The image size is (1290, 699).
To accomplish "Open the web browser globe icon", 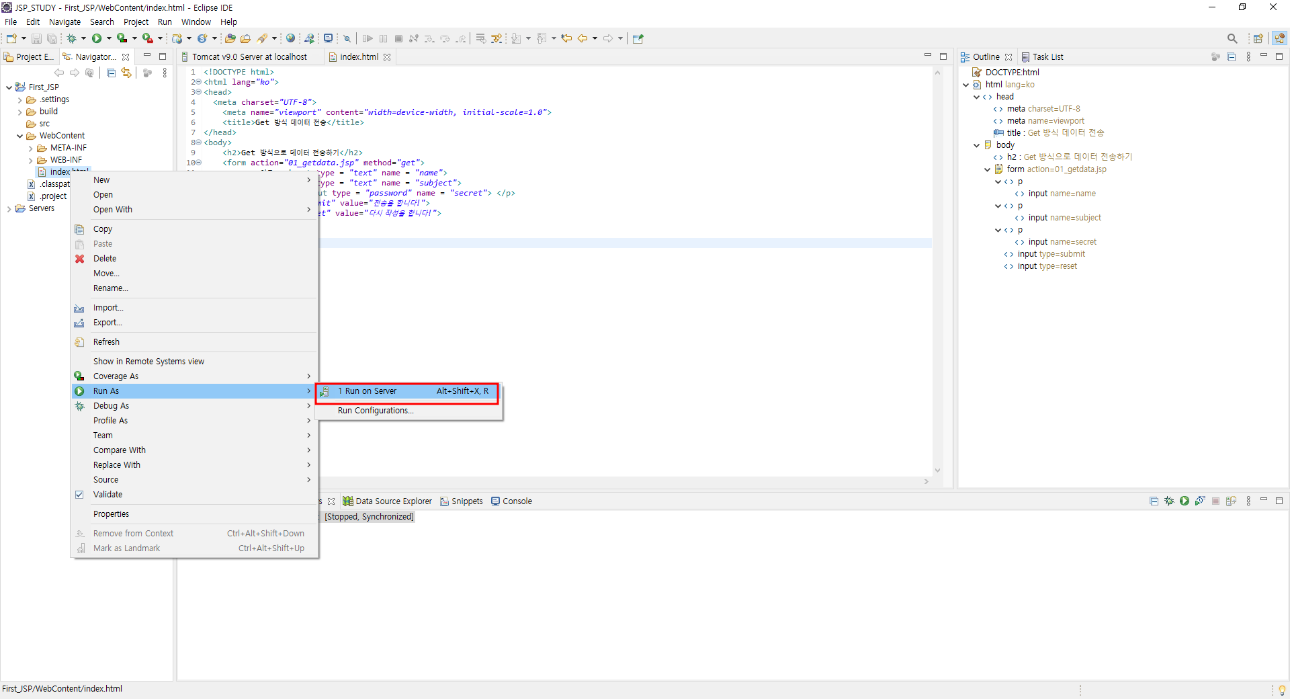I will [x=290, y=38].
